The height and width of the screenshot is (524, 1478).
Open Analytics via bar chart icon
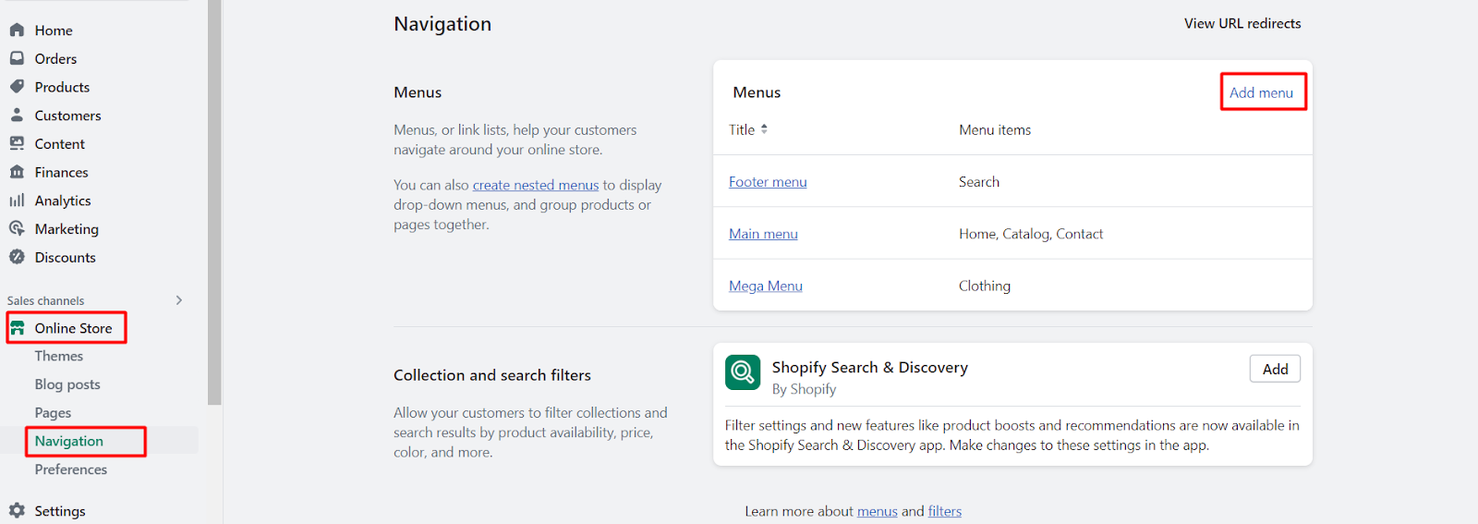[17, 201]
